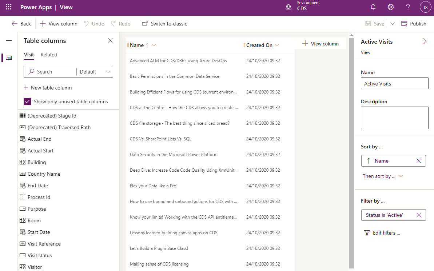The width and height of the screenshot is (434, 271).
Task: Open the notifications bell
Action: pos(373,7)
